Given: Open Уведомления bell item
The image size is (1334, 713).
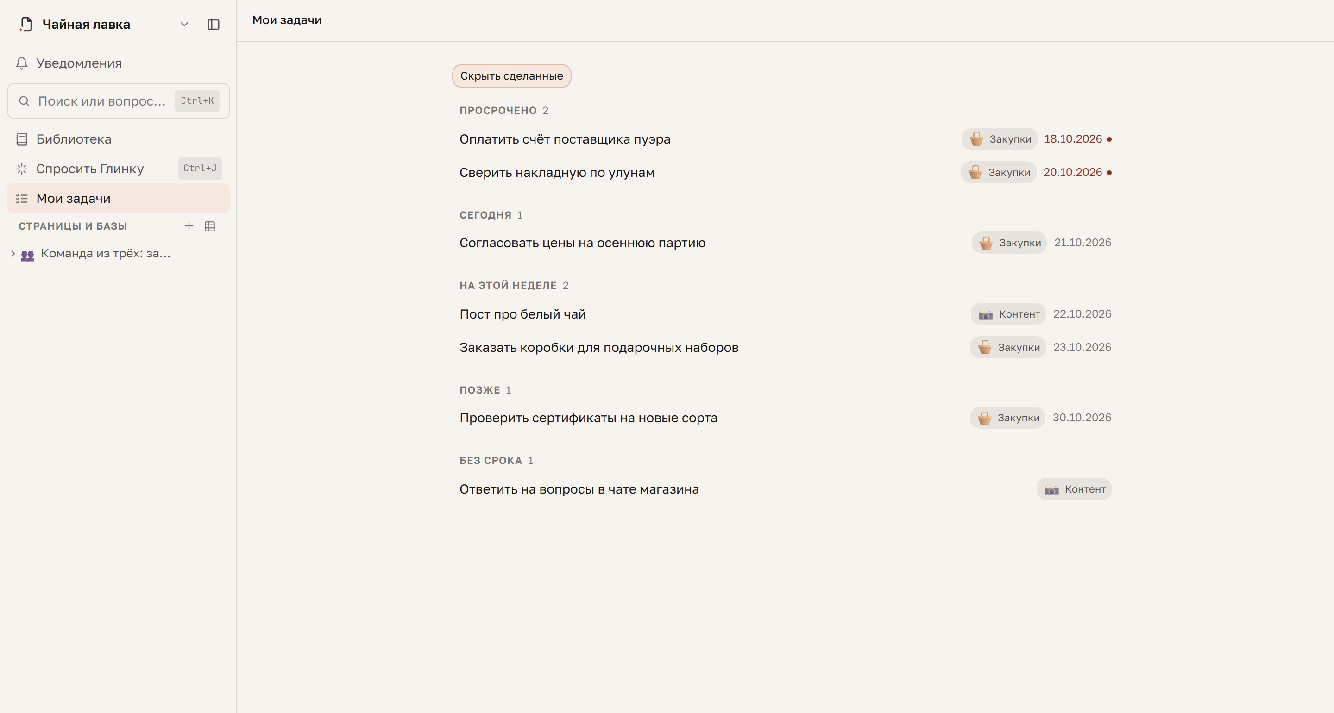Looking at the screenshot, I should (119, 63).
